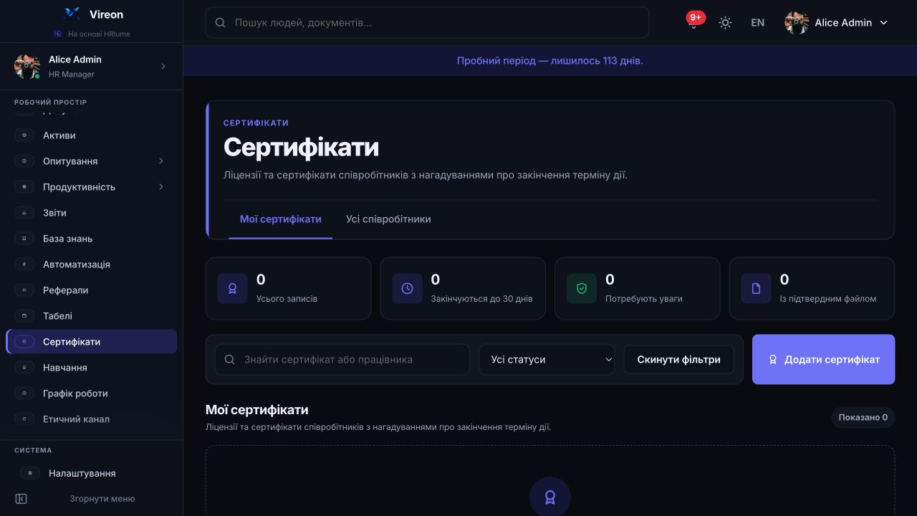Viewport: 917px width, 516px height.
Task: Switch language using the EN button
Action: [757, 23]
